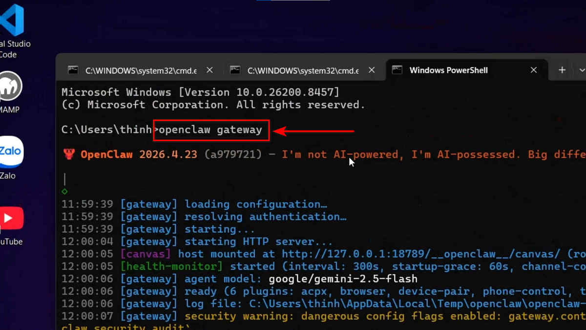Click the Microsoft Corporation copyright line

pyautogui.click(x=213, y=105)
